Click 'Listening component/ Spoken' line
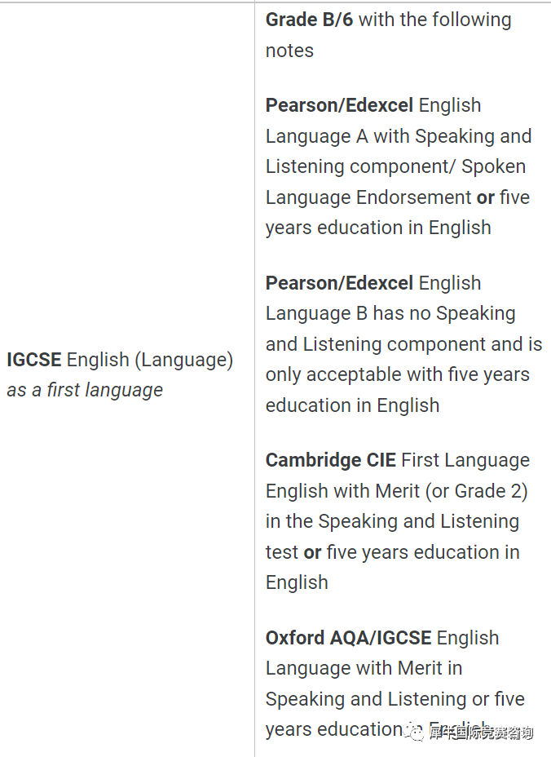 [395, 166]
